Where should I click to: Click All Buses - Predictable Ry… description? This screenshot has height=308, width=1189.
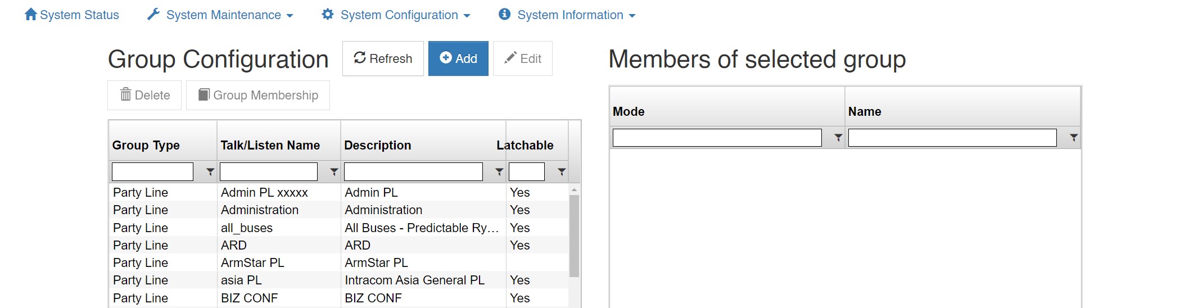[422, 228]
